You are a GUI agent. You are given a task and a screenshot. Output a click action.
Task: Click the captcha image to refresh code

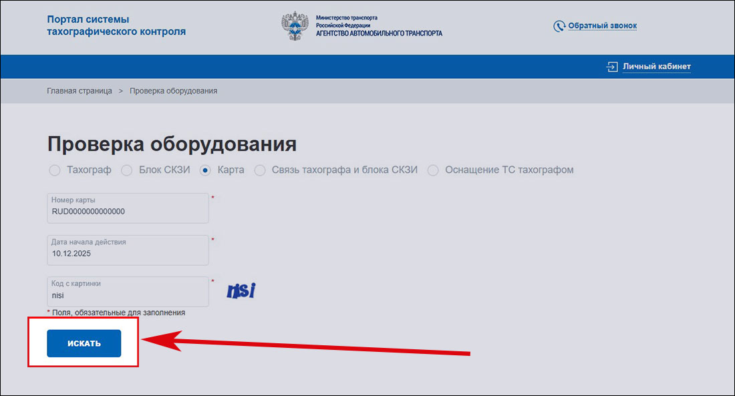241,290
